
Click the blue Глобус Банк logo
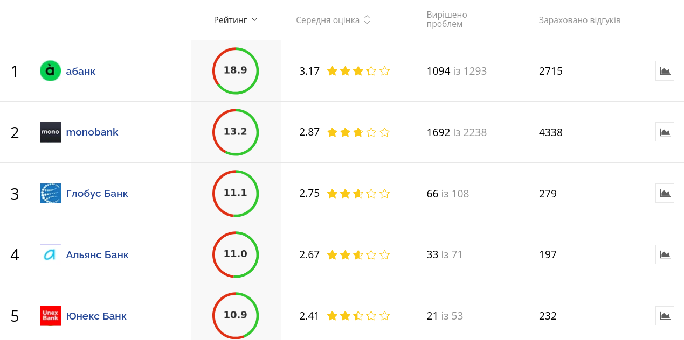coord(50,193)
